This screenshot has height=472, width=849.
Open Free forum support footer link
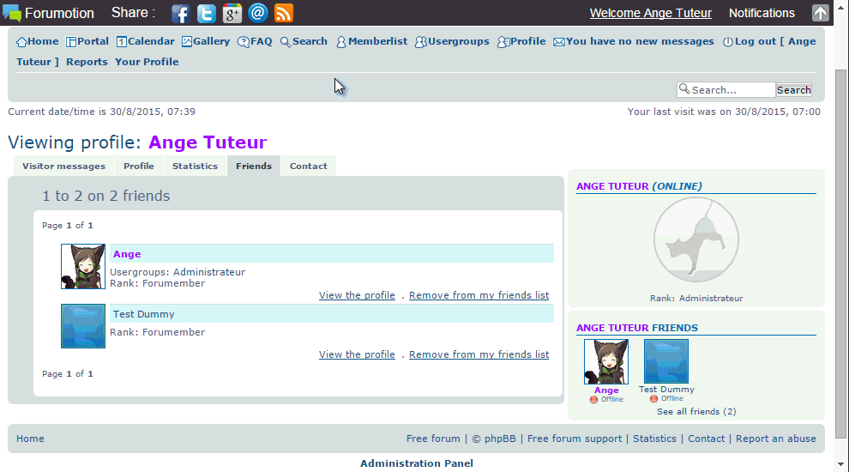[575, 439]
